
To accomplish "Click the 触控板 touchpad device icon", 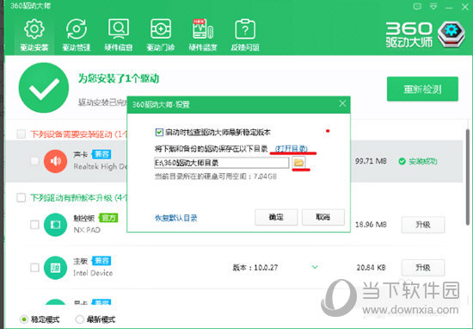I will (55, 225).
